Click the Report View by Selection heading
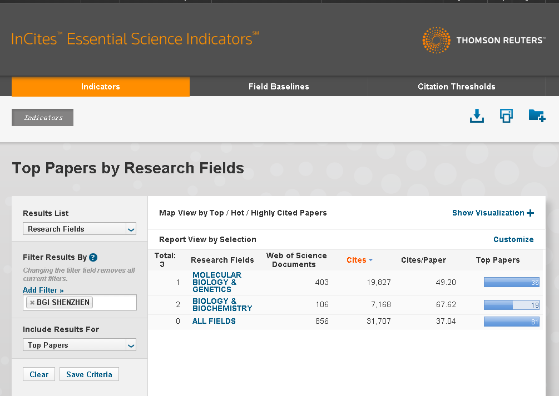Screen dimensions: 559x396 click(x=207, y=239)
